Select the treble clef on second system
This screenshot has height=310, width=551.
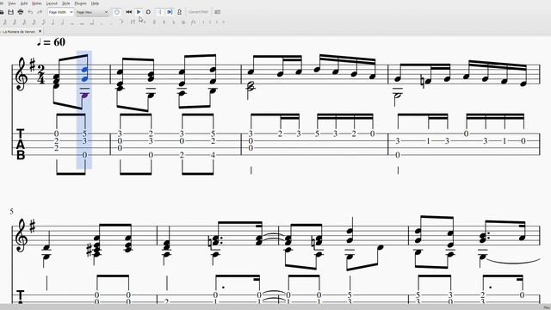coord(22,235)
